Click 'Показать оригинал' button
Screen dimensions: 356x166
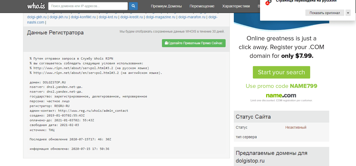324,13
